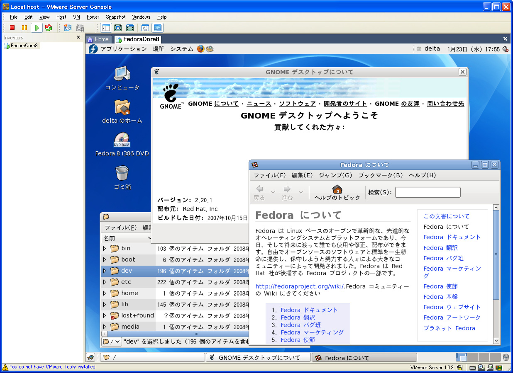513x373 pixels.
Task: Launch Firefox from the GNOME top panel
Action: pyautogui.click(x=201, y=49)
